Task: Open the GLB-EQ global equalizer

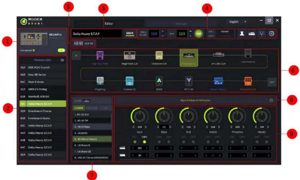Action: [x=83, y=43]
